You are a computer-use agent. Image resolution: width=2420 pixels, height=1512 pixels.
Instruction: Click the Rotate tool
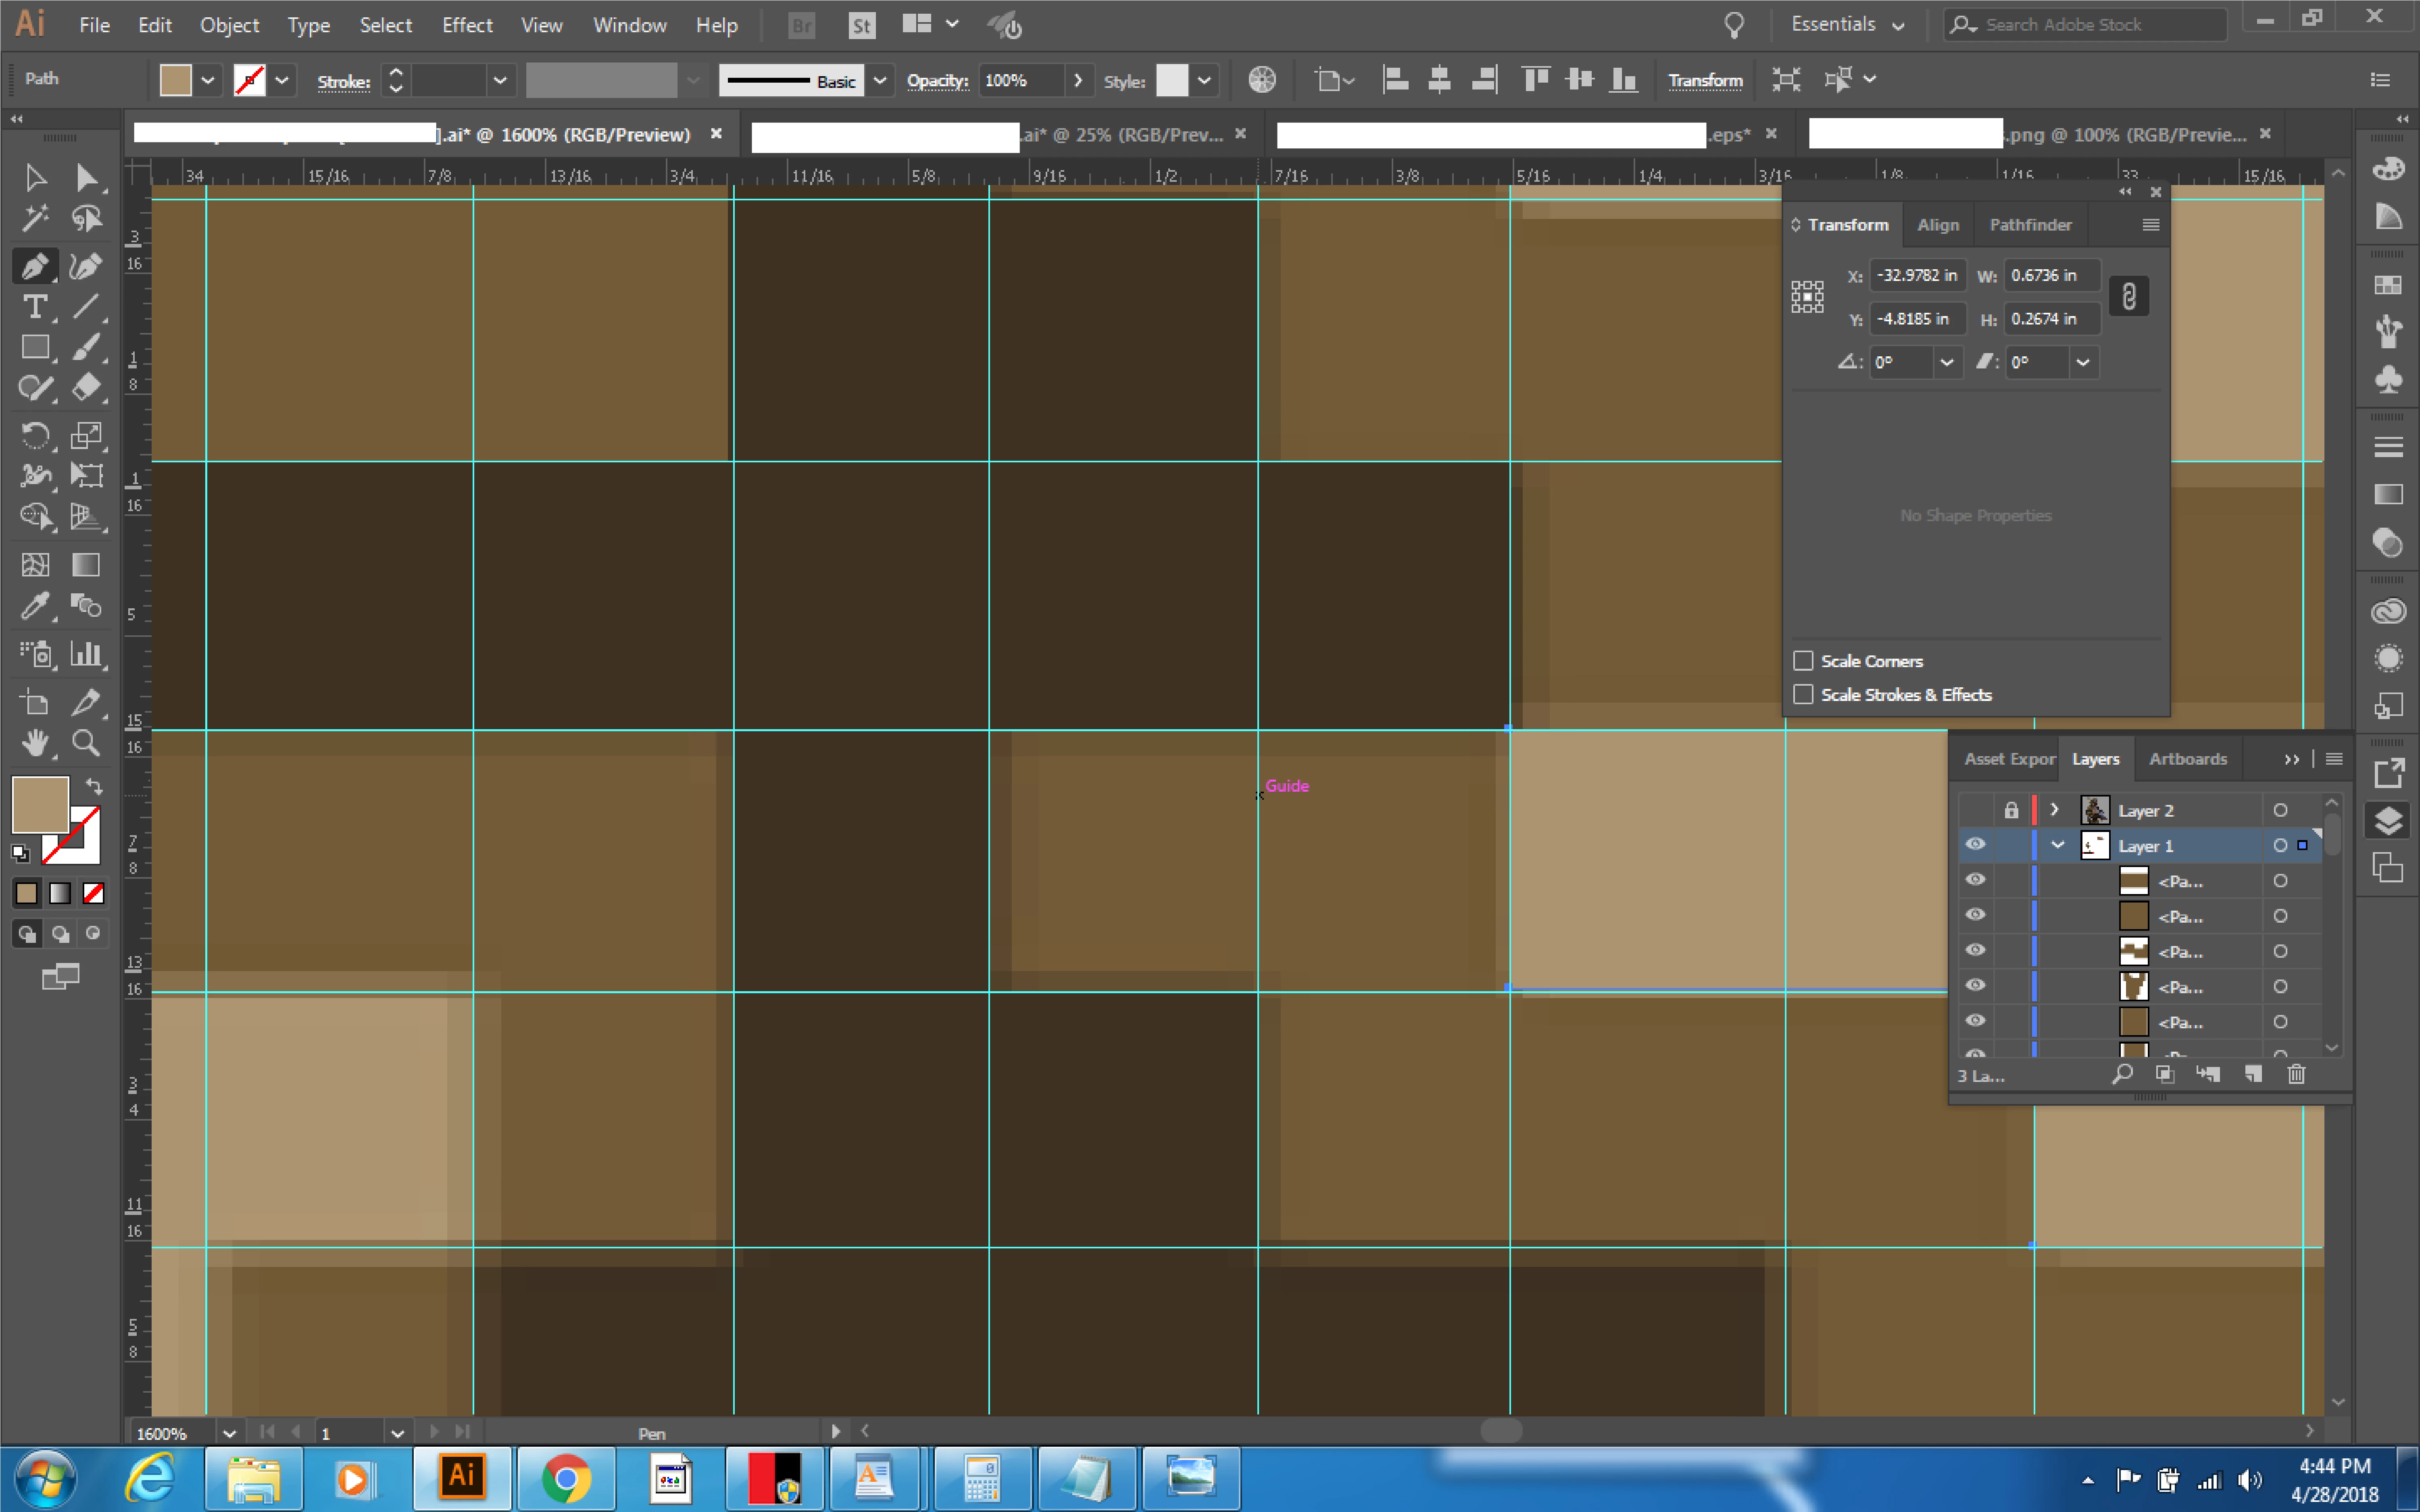tap(35, 435)
